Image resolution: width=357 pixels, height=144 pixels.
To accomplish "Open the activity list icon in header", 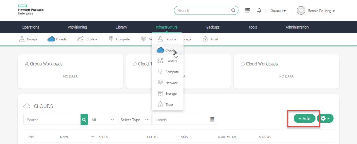I will tap(248, 10).
